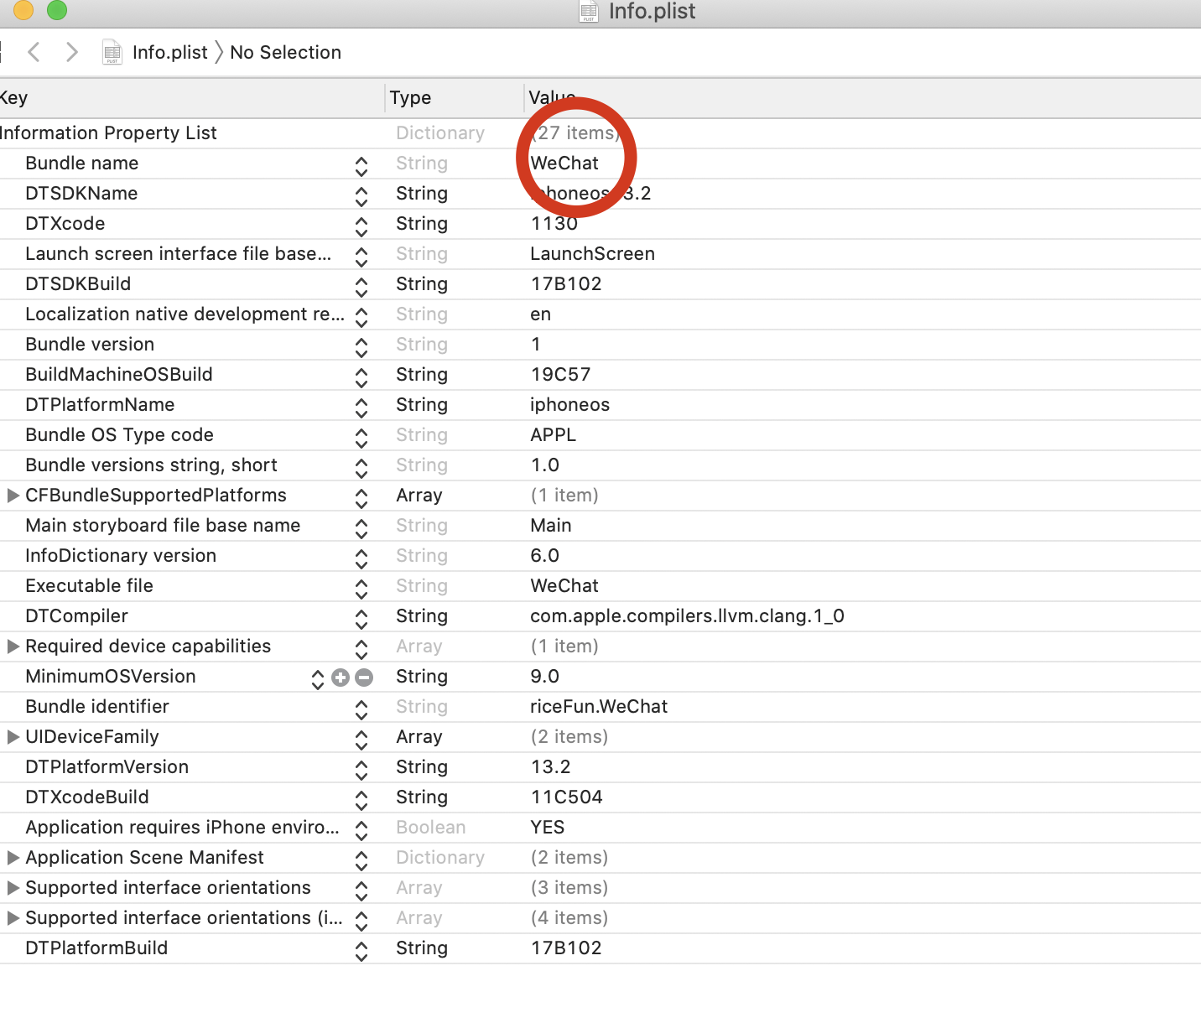Image resolution: width=1201 pixels, height=1023 pixels.
Task: Select the Boolean type cell
Action: pyautogui.click(x=430, y=828)
